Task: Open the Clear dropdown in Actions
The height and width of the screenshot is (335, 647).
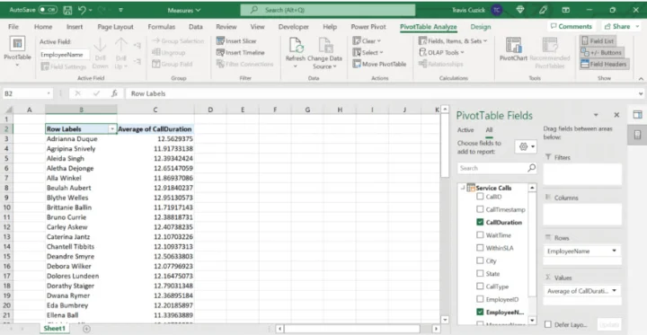Action: click(x=367, y=40)
